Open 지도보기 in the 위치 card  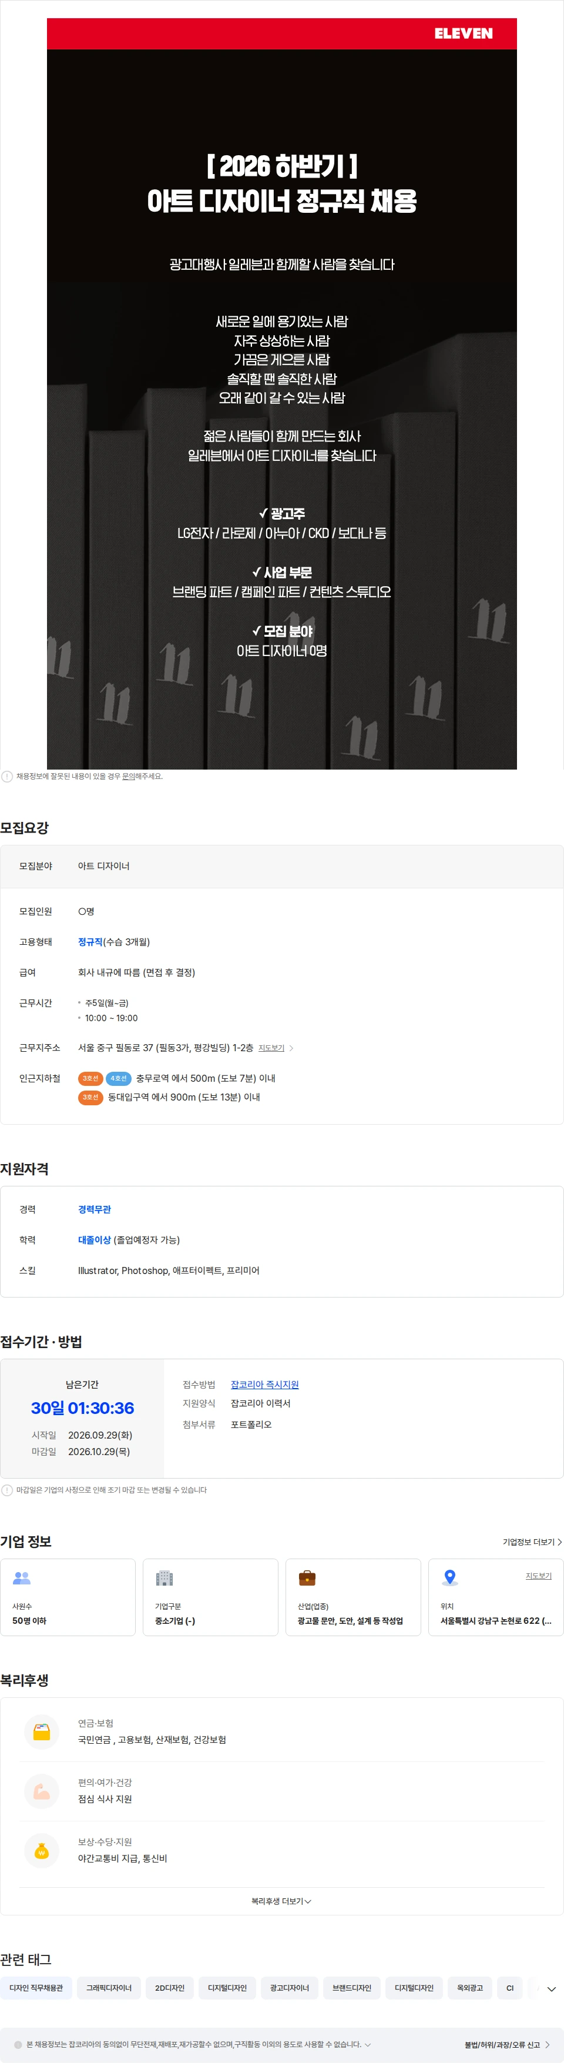coord(538,1575)
